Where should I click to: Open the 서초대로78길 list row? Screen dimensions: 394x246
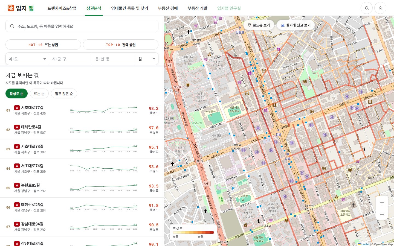[x=82, y=149]
